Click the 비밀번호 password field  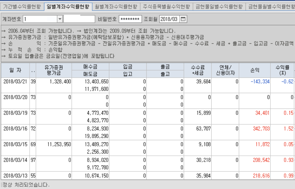coord(130,19)
